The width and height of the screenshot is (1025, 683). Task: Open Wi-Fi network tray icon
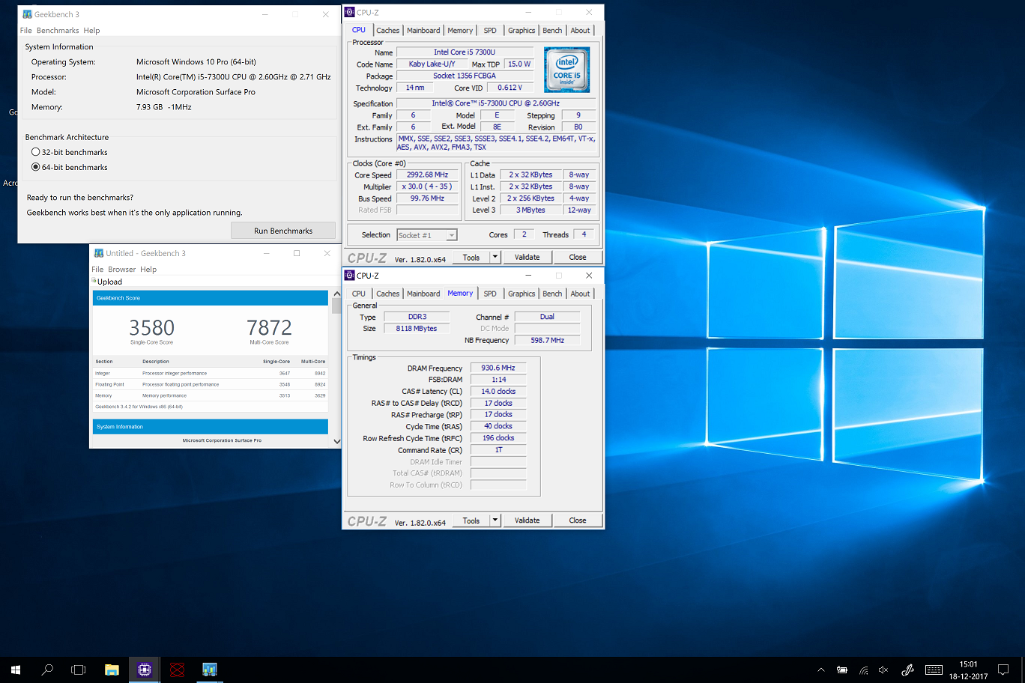coord(863,670)
